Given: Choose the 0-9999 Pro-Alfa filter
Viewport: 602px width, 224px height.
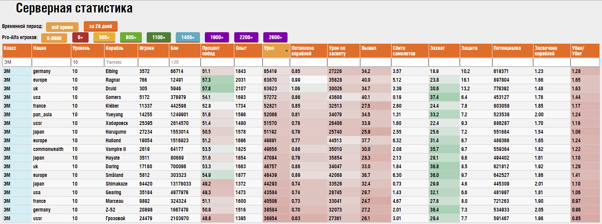Looking at the screenshot, I should [54, 38].
